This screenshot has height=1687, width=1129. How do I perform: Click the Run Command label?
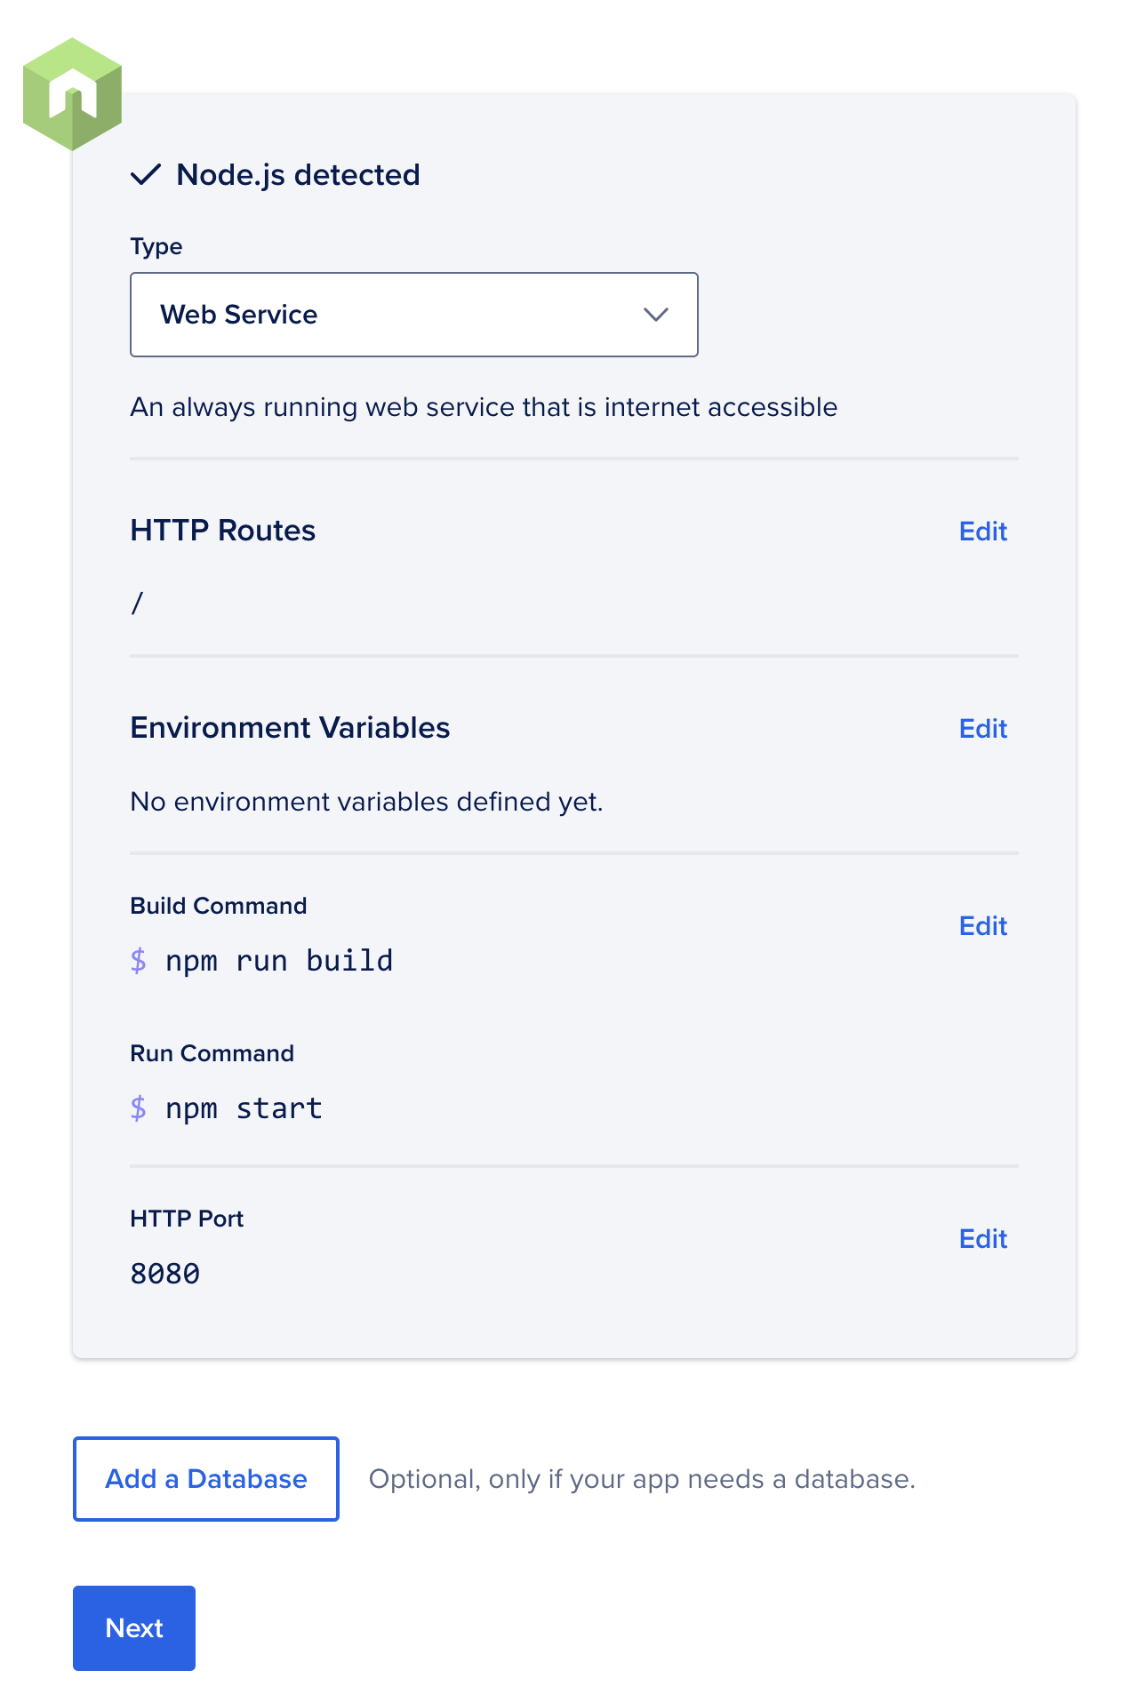pos(212,1053)
